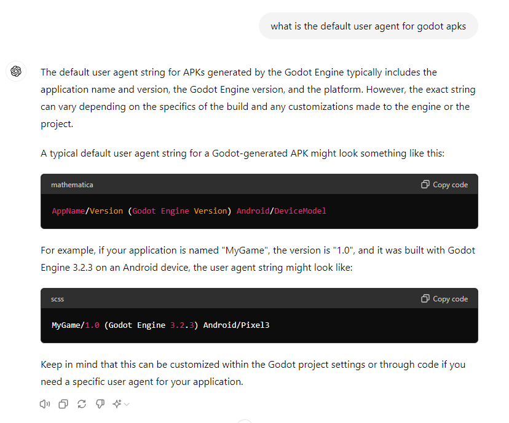509x423 pixels.
Task: Expand the chevron beside the sparkle icon
Action: click(127, 404)
